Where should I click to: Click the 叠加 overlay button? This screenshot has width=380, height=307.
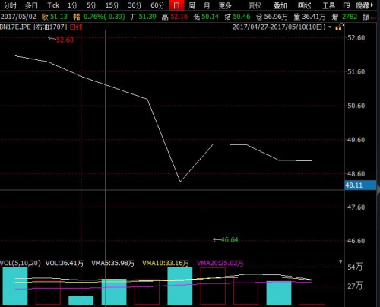click(280, 5)
